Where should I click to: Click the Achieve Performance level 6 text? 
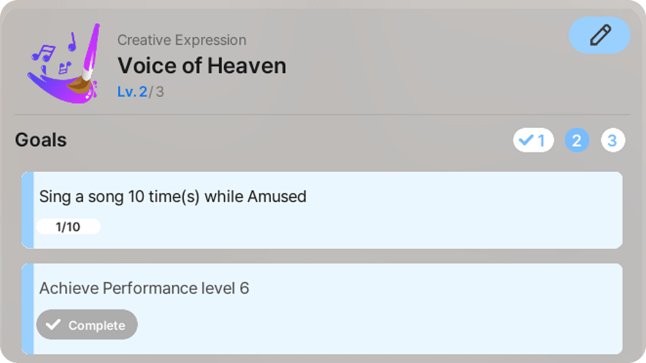144,289
